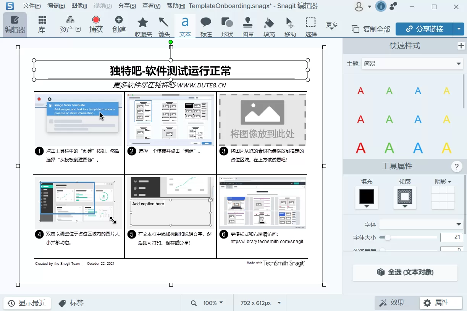Open the 形状 shape tool

coord(227,26)
